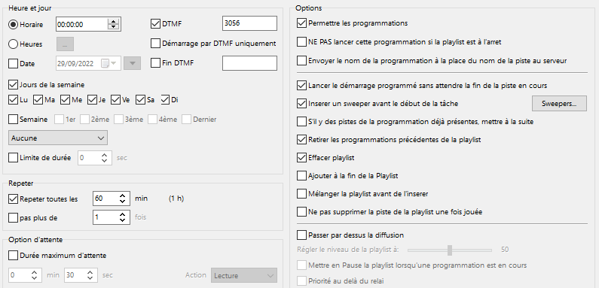This screenshot has width=599, height=288.
Task: Select the Heures radio button
Action: point(13,44)
